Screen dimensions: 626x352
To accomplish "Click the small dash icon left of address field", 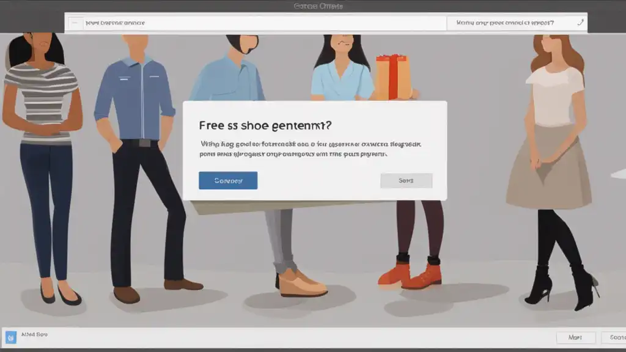I will pyautogui.click(x=75, y=23).
